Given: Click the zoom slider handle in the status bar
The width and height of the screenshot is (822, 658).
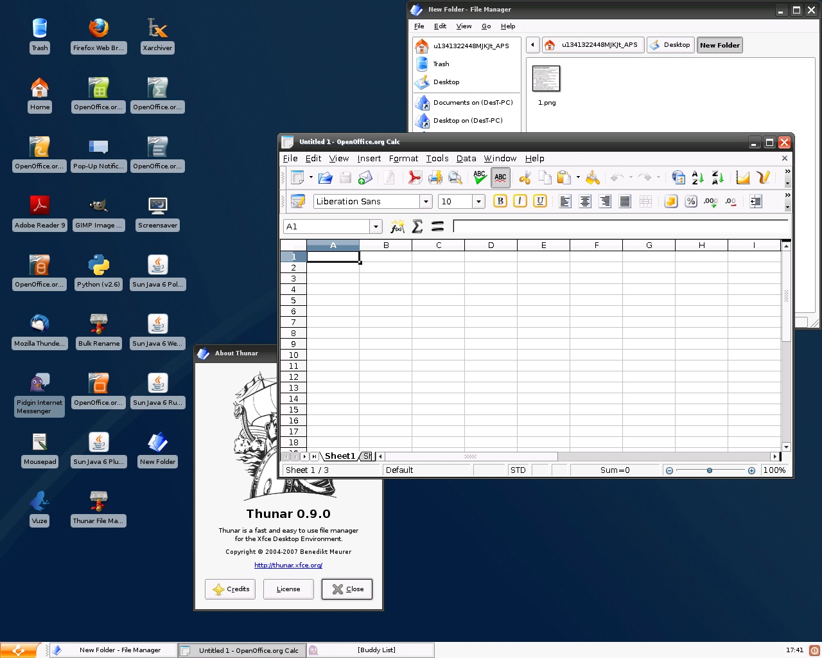Looking at the screenshot, I should (x=710, y=470).
